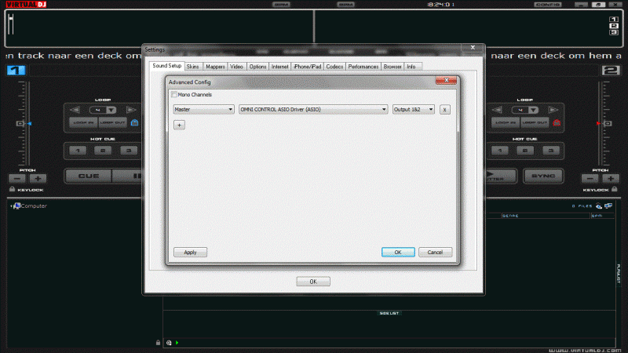Open the Info tab

(411, 67)
